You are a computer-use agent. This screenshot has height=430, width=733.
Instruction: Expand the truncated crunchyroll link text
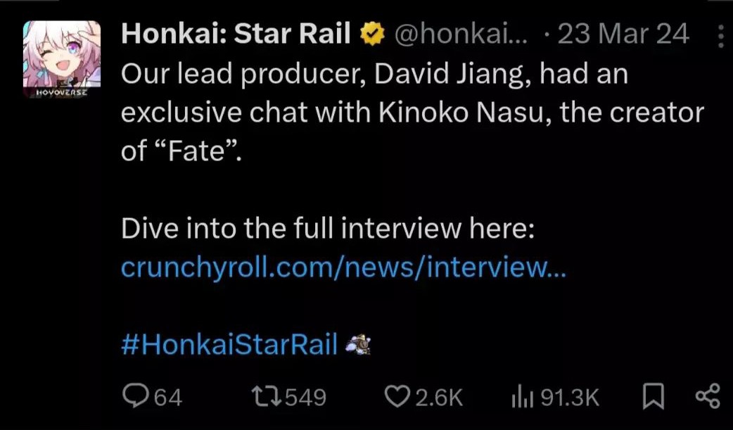[345, 266]
